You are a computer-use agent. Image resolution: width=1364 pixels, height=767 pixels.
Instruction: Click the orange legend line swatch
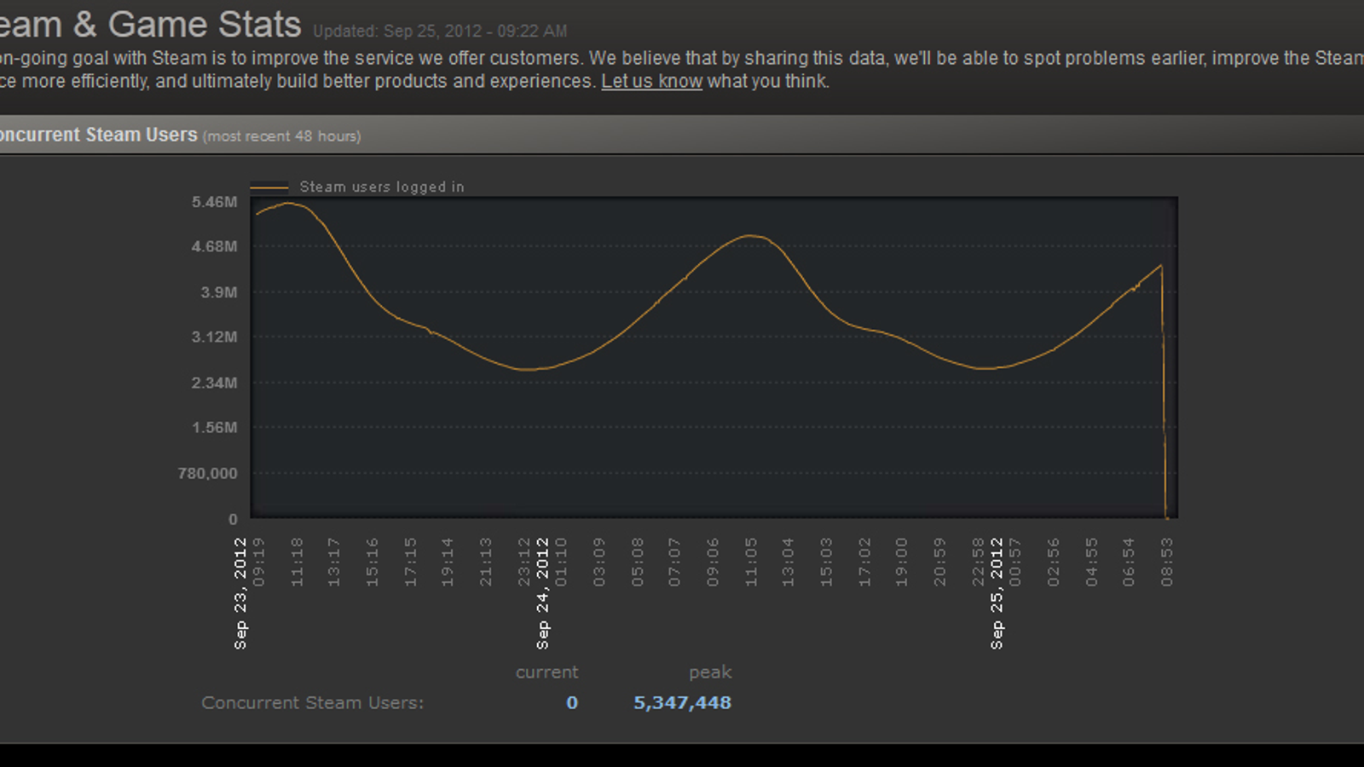pyautogui.click(x=269, y=187)
